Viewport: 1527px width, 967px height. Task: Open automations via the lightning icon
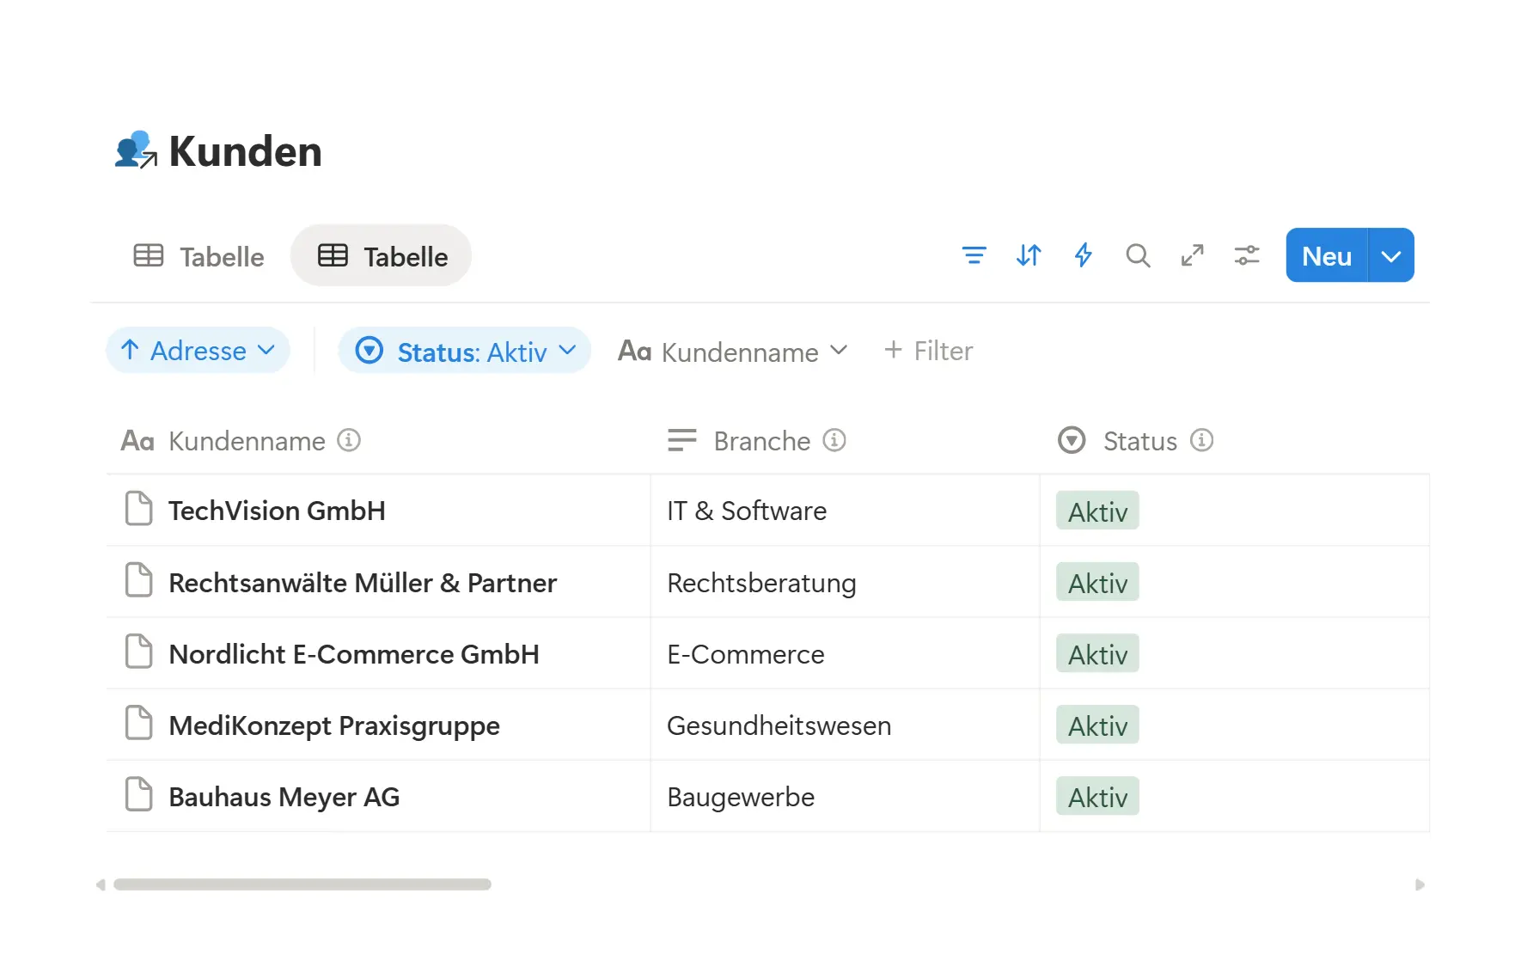[x=1083, y=255]
